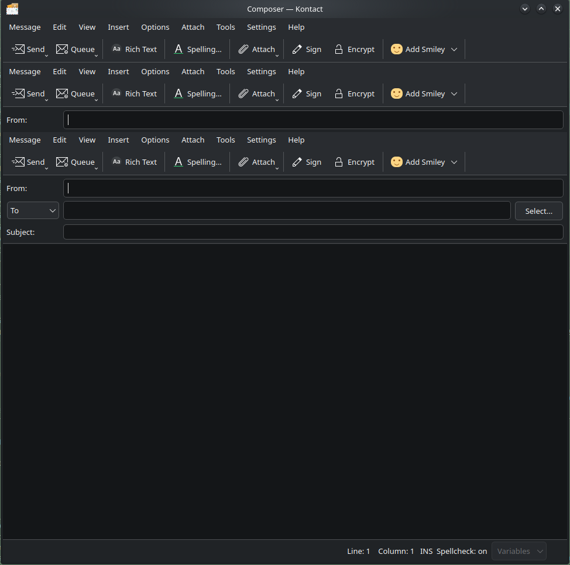This screenshot has height=565, width=570.
Task: Click the Attach paperclip in the lowest toolbar
Action: 243,162
